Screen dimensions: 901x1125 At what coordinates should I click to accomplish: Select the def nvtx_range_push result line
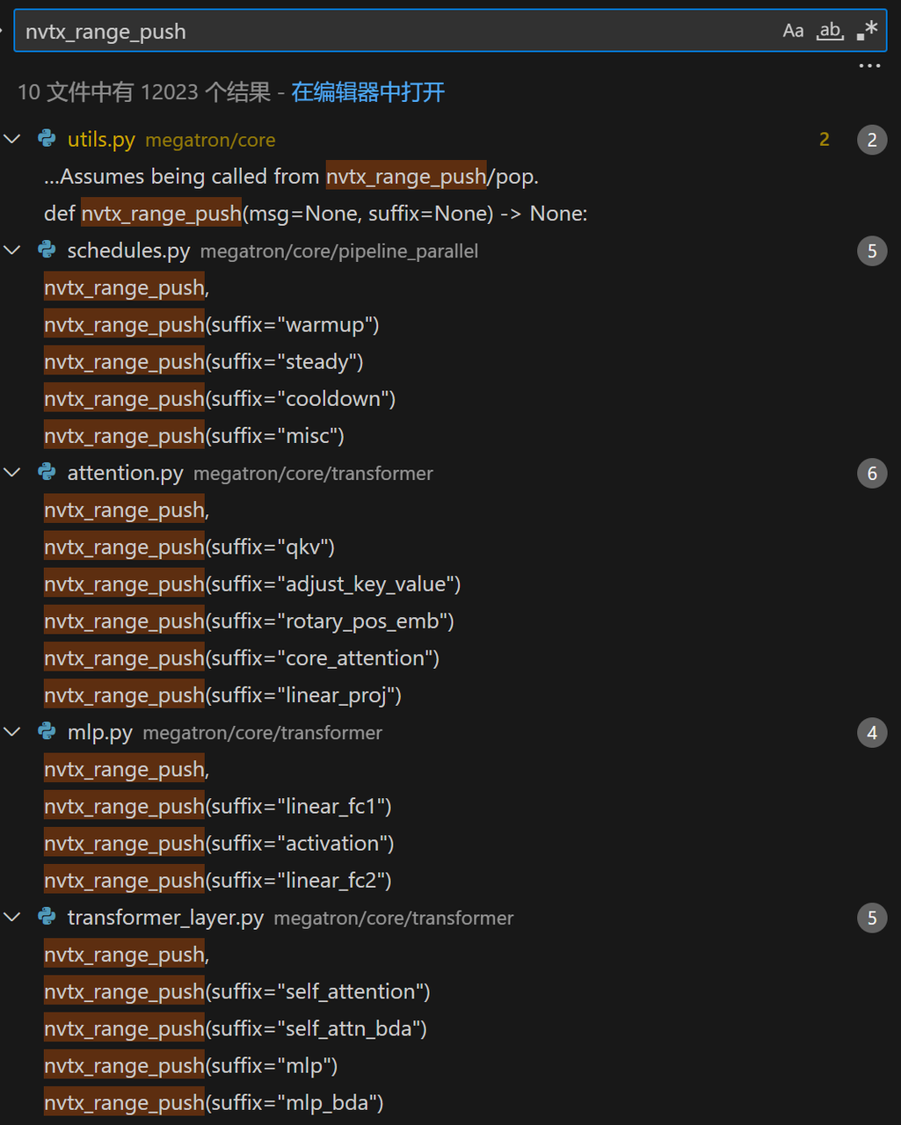(315, 214)
